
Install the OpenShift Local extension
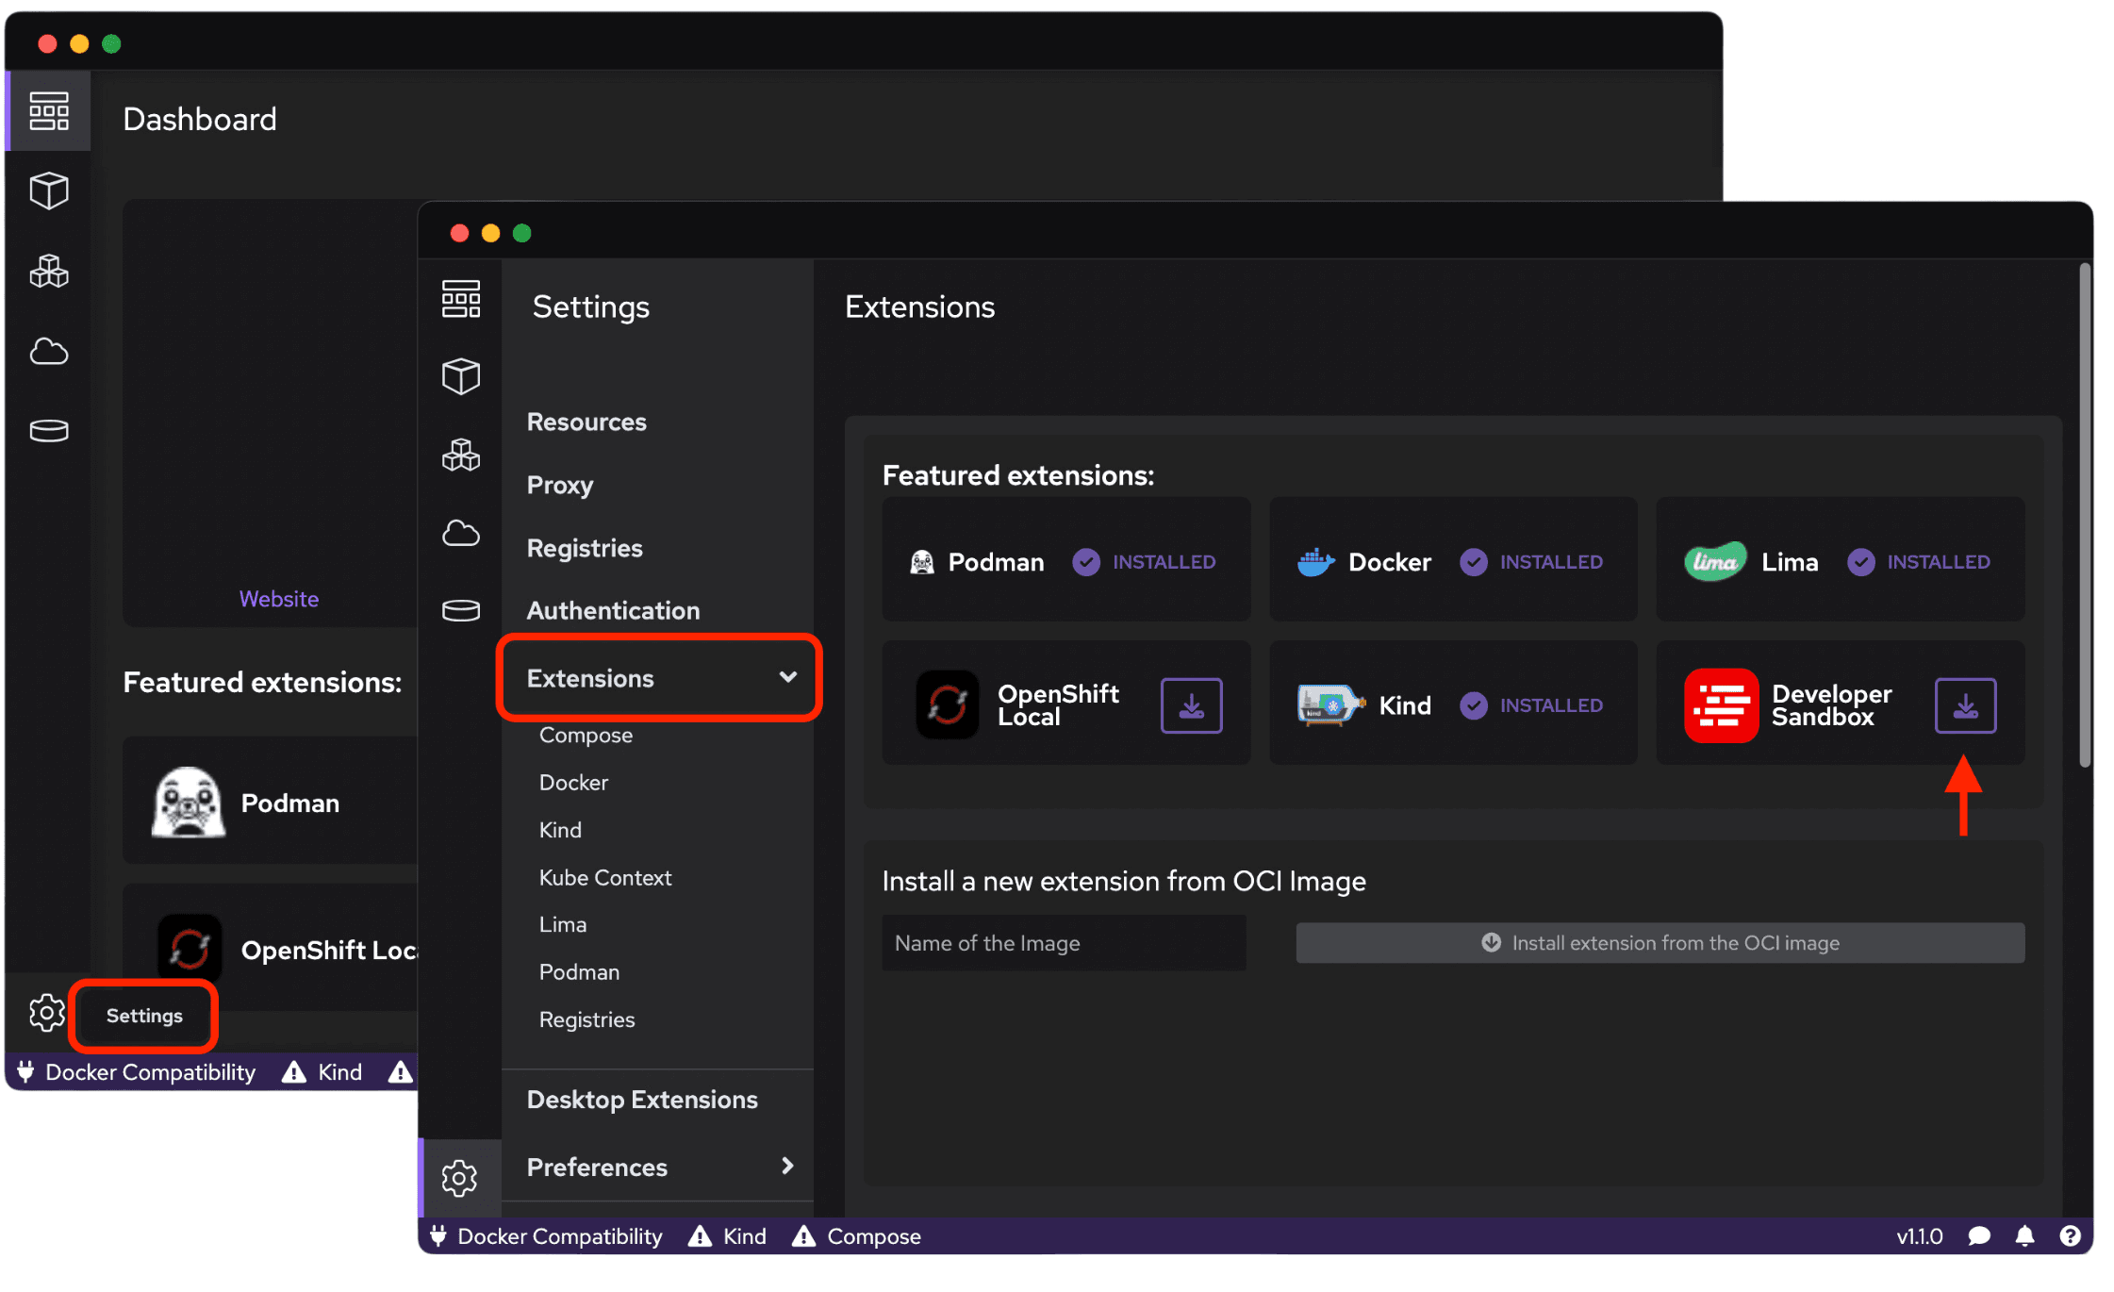[1191, 705]
